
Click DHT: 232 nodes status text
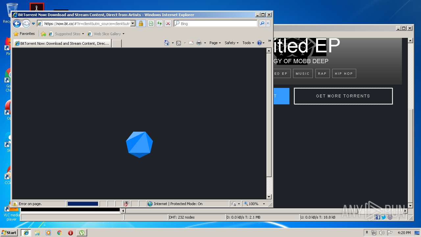[182, 217]
